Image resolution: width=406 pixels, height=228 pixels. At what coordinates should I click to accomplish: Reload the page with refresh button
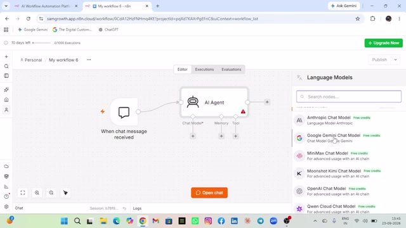(x=28, y=18)
